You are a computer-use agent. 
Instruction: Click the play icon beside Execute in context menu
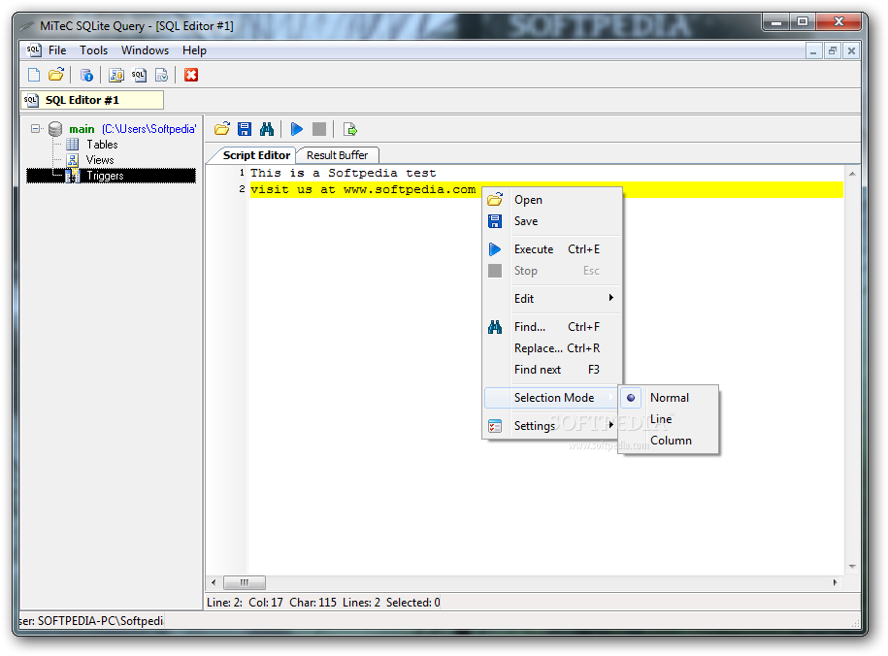tap(495, 249)
